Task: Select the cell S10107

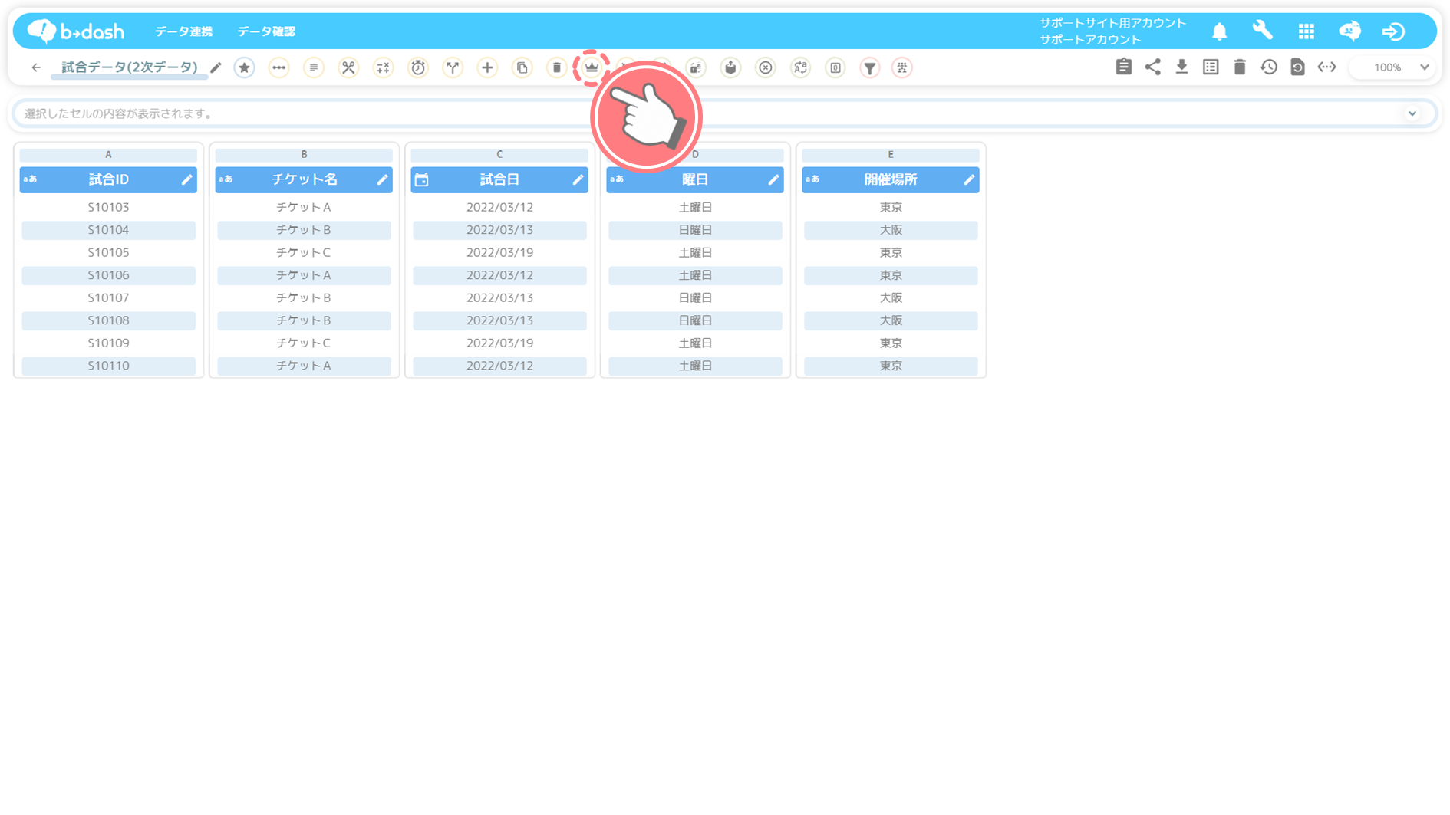Action: point(108,297)
